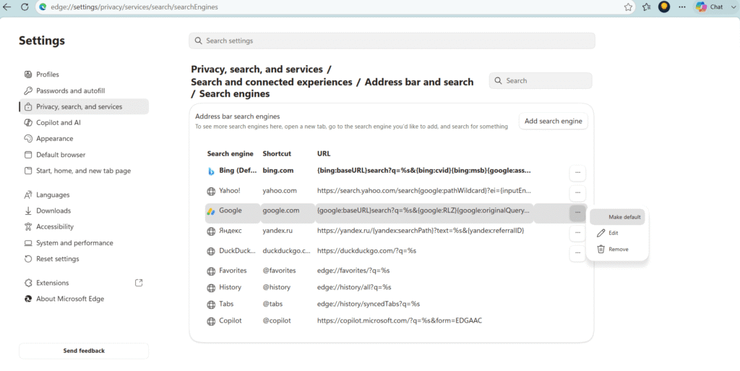Viewport: 740px width, 371px height.
Task: Click the @copilot shortcut text
Action: (x=277, y=320)
